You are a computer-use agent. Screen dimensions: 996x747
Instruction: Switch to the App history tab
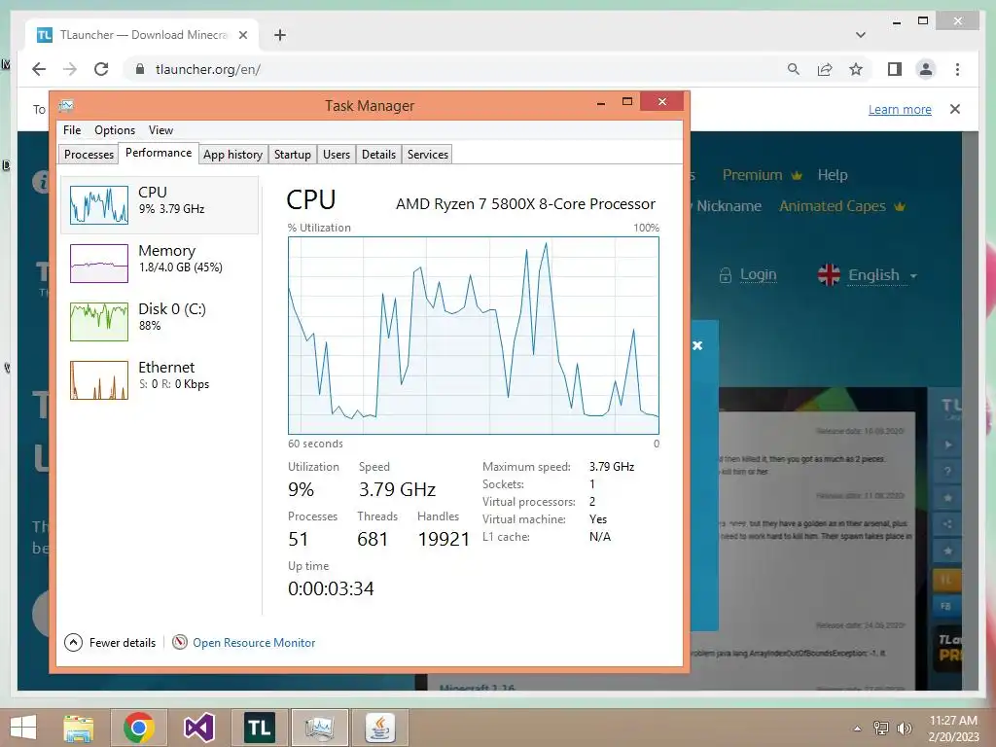tap(232, 155)
